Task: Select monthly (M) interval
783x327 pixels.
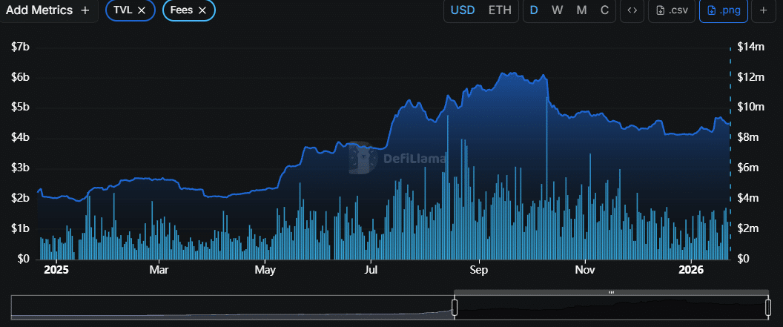Action: pos(581,10)
